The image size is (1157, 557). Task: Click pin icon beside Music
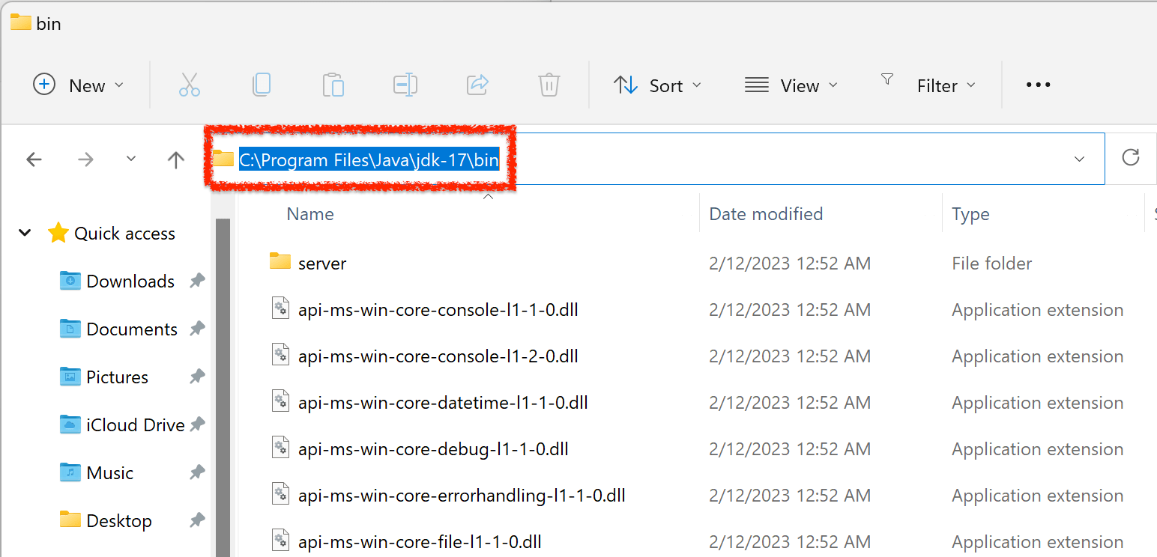[197, 472]
